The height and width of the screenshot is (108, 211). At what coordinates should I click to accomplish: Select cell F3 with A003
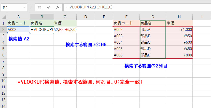(126, 36)
